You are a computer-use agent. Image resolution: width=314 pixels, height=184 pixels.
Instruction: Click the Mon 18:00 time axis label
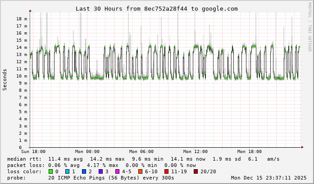249,152
